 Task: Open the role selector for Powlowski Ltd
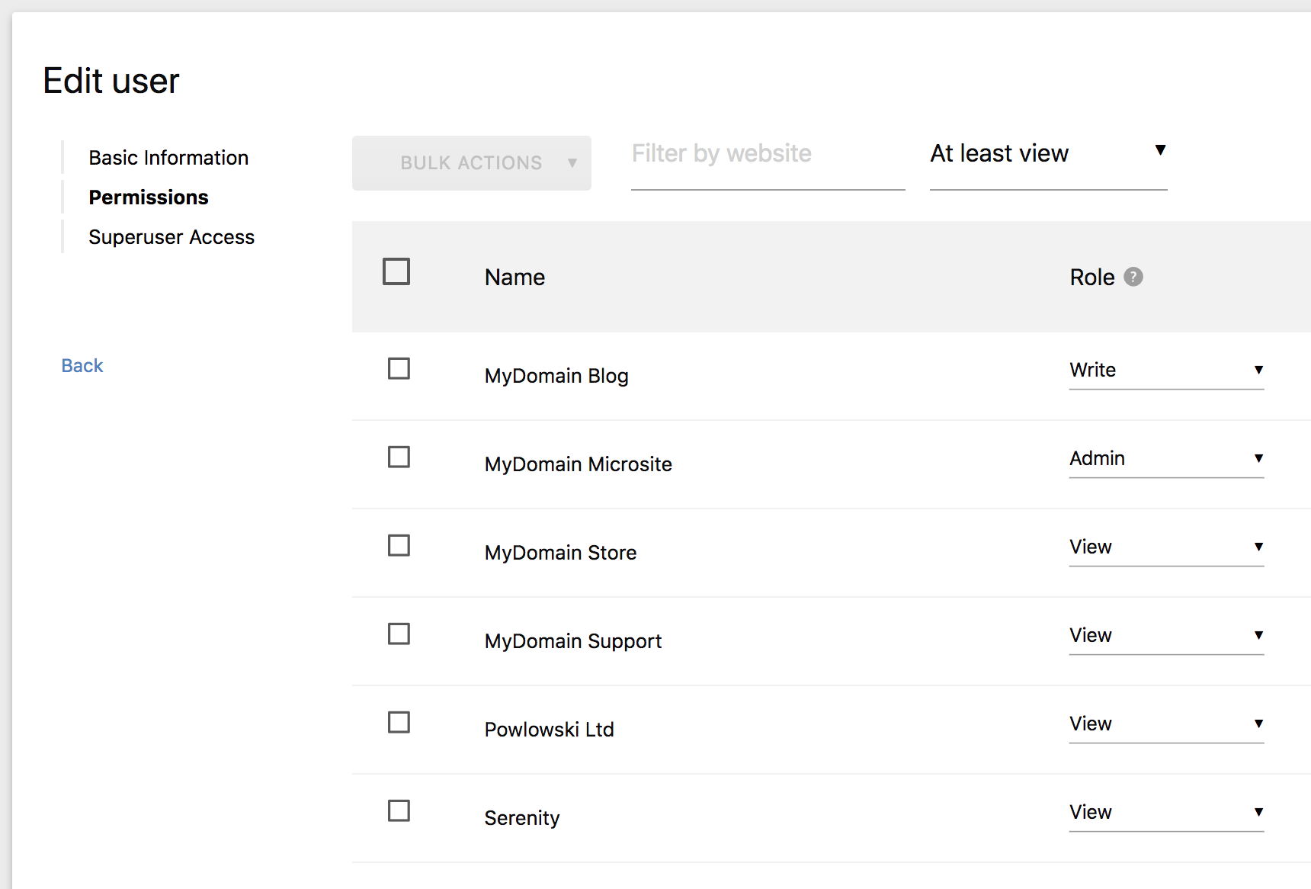(1166, 724)
